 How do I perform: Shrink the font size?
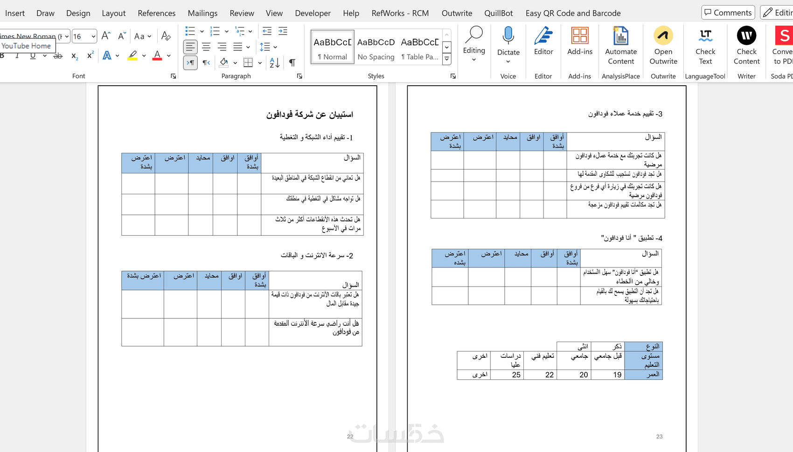[x=122, y=36]
